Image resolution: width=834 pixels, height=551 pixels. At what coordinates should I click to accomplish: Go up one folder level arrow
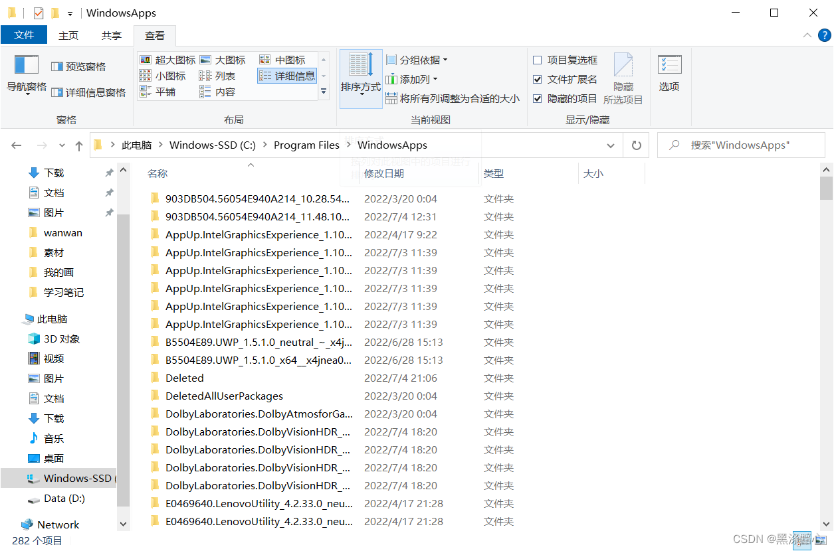pos(79,145)
